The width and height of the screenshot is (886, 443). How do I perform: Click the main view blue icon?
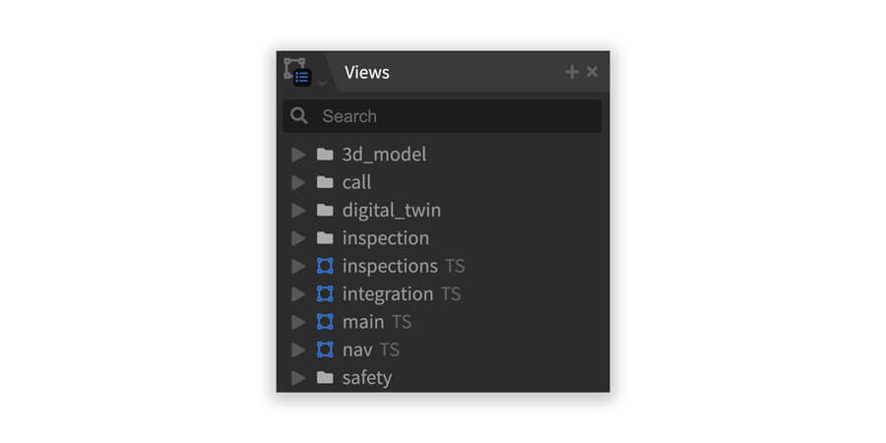click(325, 322)
